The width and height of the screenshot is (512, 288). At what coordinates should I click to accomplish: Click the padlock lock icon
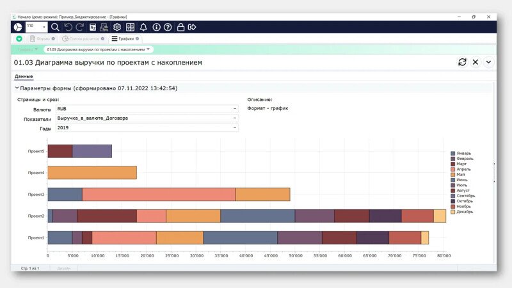point(180,27)
